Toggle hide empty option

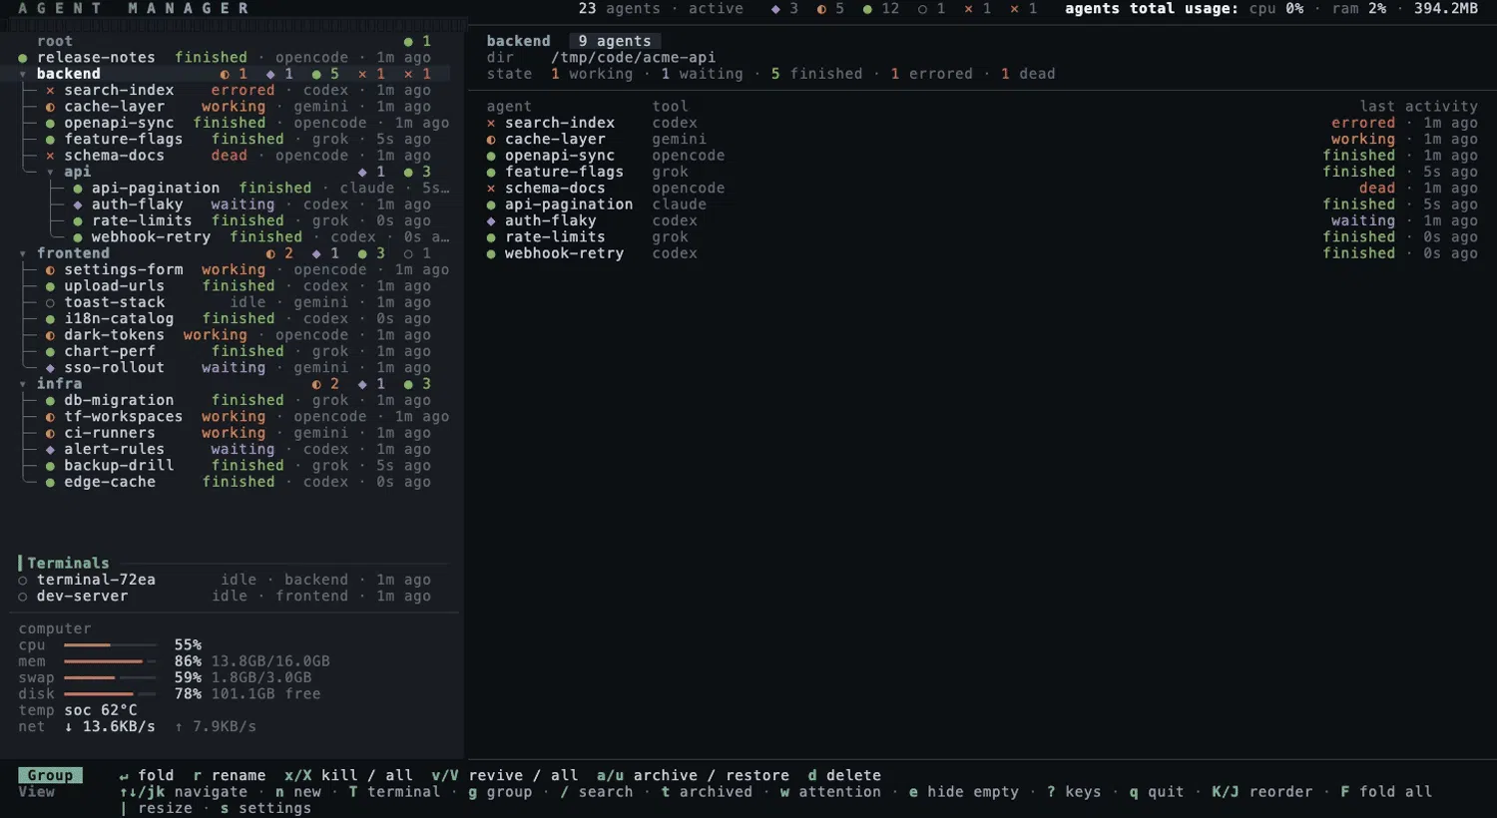pos(964,792)
